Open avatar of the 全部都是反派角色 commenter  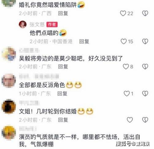click(x=9, y=81)
